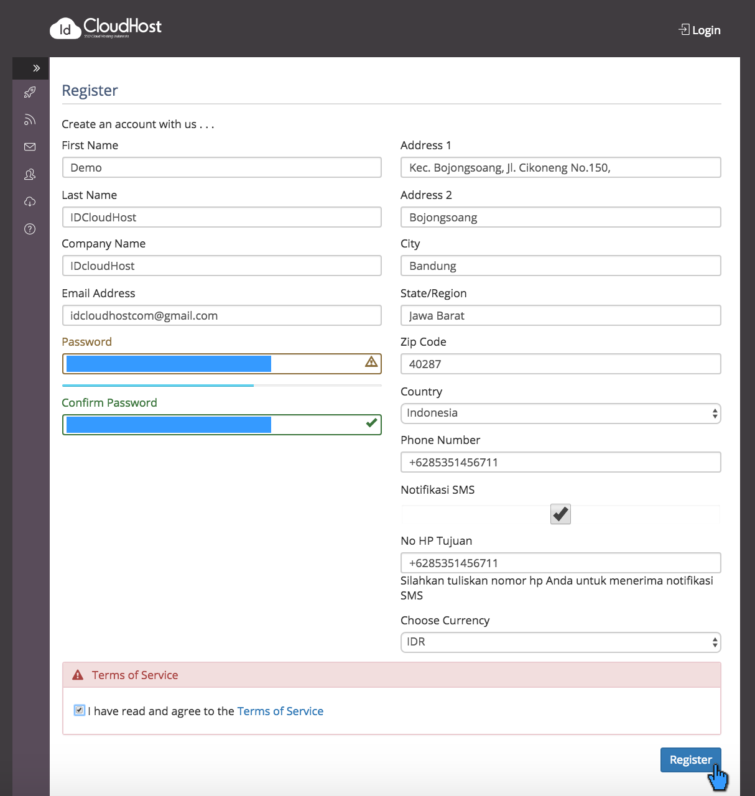Image resolution: width=755 pixels, height=796 pixels.
Task: Click Login at the top right
Action: point(699,29)
